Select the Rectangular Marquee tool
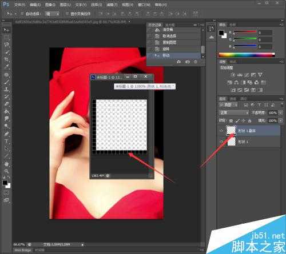The width and height of the screenshot is (286, 254). 7,38
